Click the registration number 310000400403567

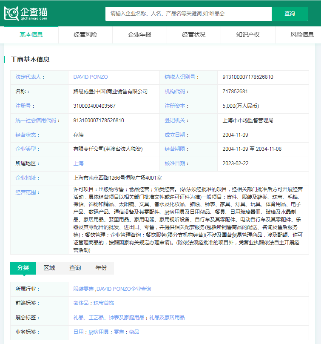[x=94, y=106]
